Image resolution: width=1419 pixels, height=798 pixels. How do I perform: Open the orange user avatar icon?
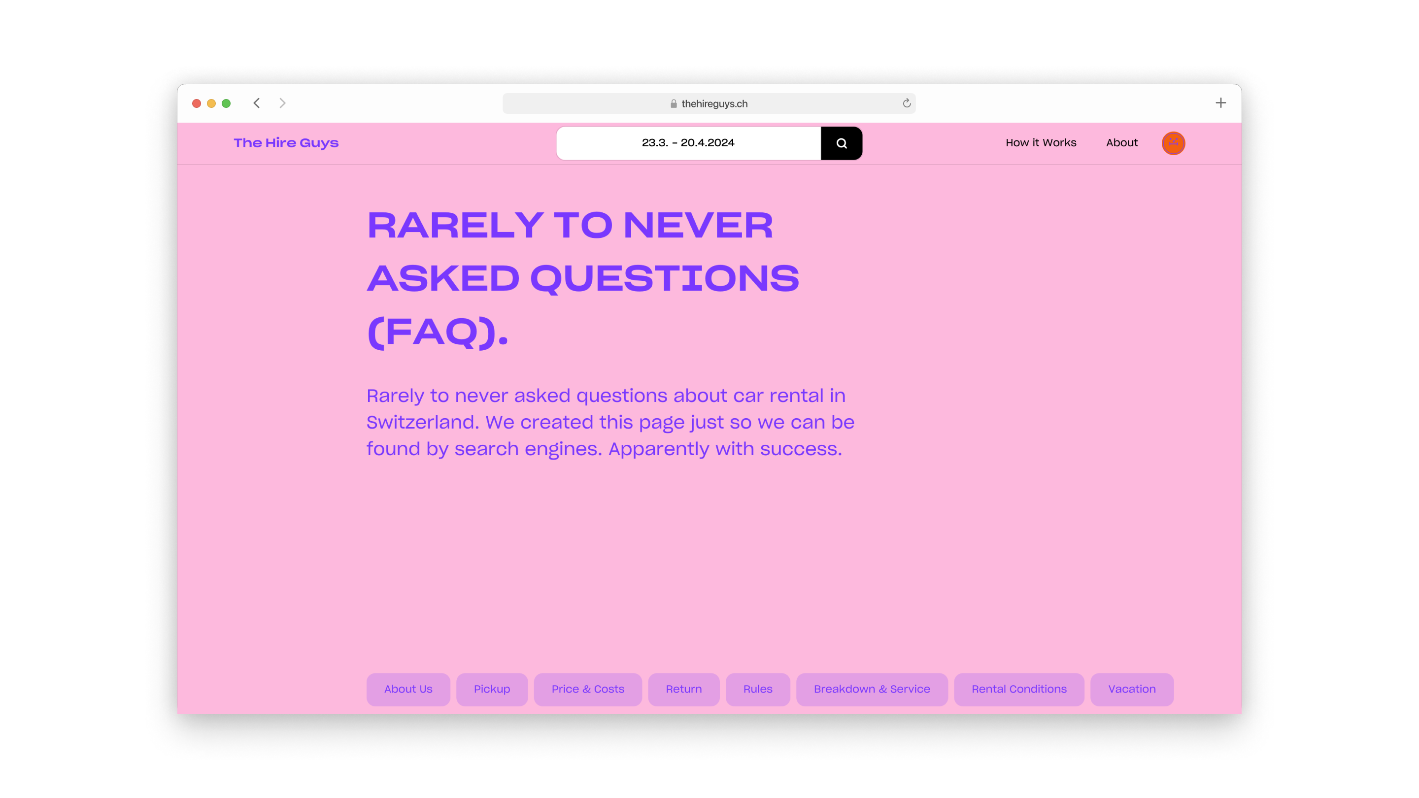click(x=1173, y=143)
